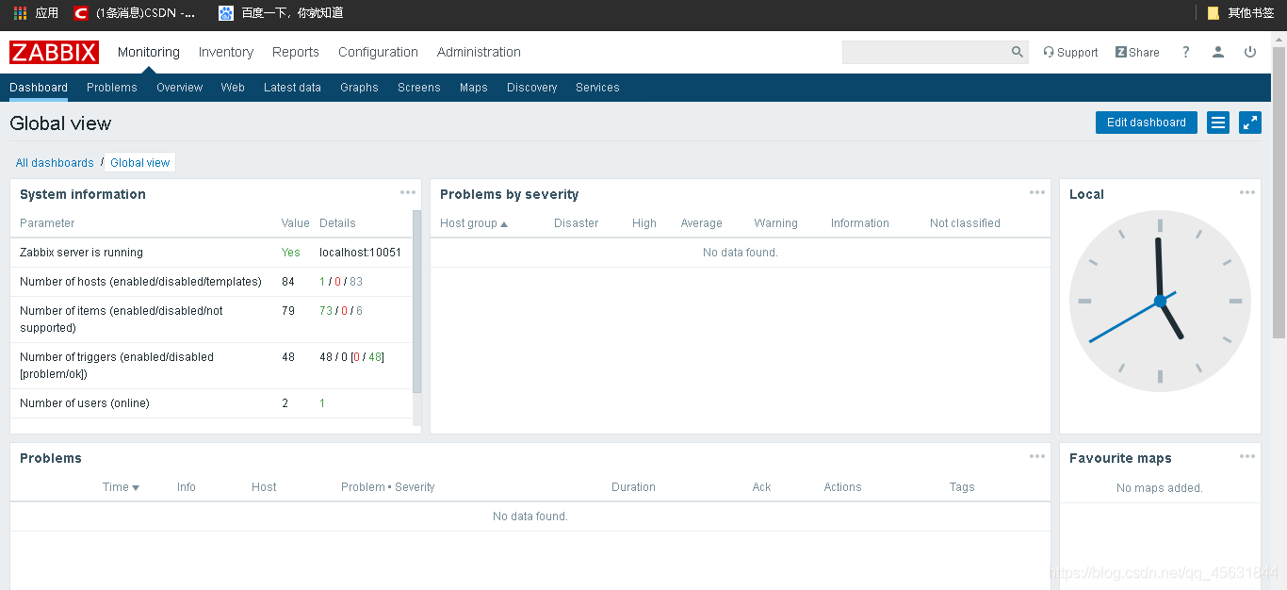The width and height of the screenshot is (1287, 590).
Task: Click the 'No maps added.' text
Action: click(1160, 488)
